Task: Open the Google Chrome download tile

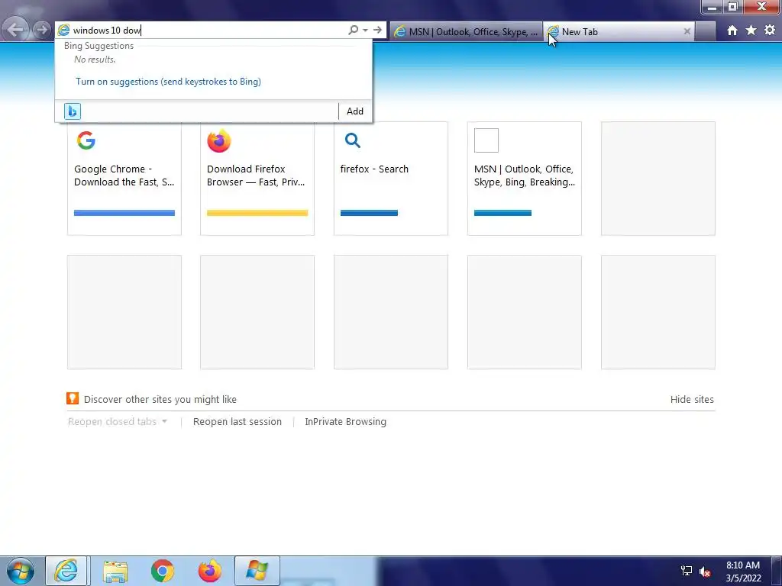Action: [124, 179]
